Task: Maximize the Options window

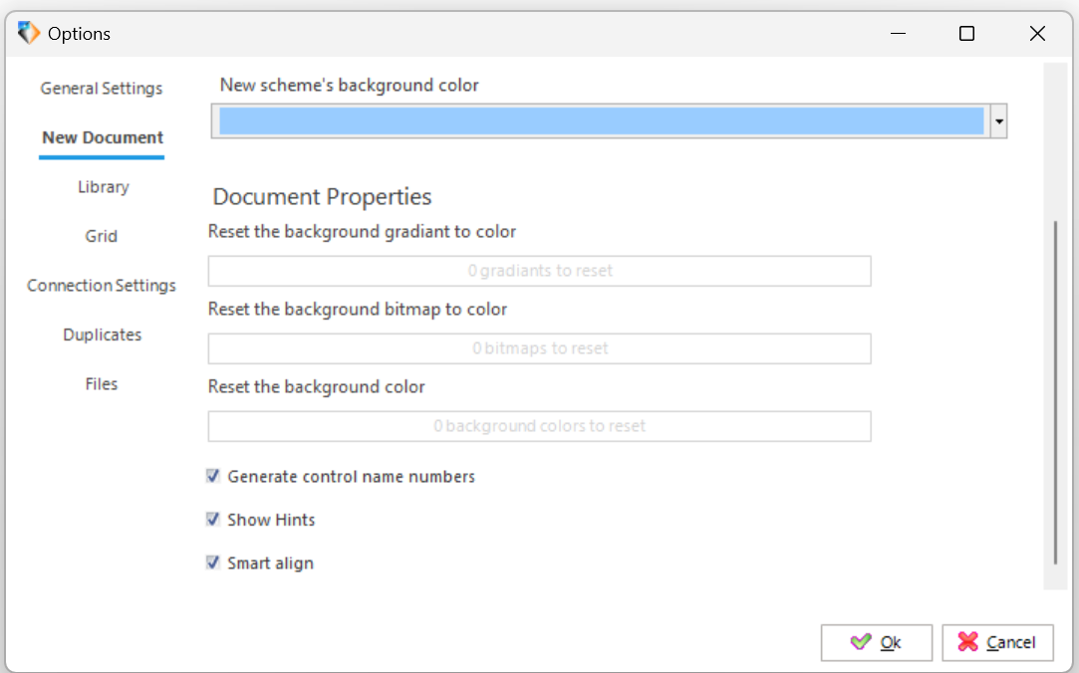Action: tap(966, 33)
